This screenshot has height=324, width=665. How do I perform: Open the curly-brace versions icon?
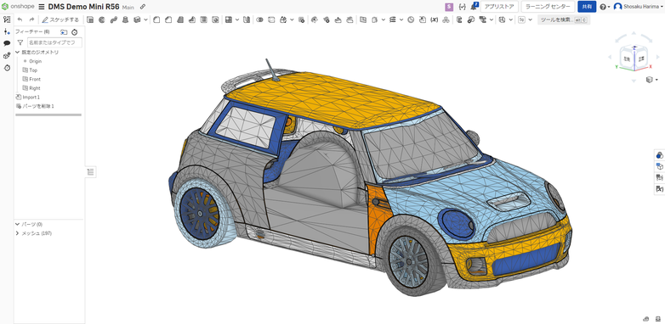click(463, 7)
